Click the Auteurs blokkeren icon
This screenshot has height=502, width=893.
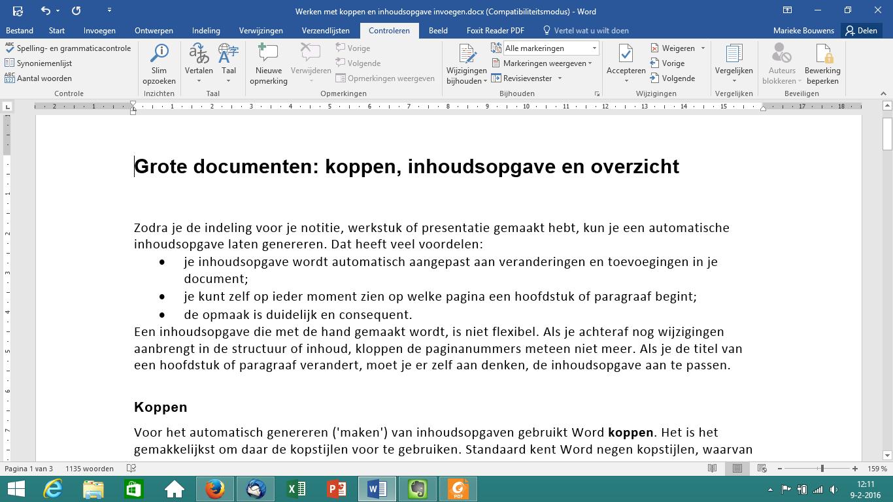[781, 55]
